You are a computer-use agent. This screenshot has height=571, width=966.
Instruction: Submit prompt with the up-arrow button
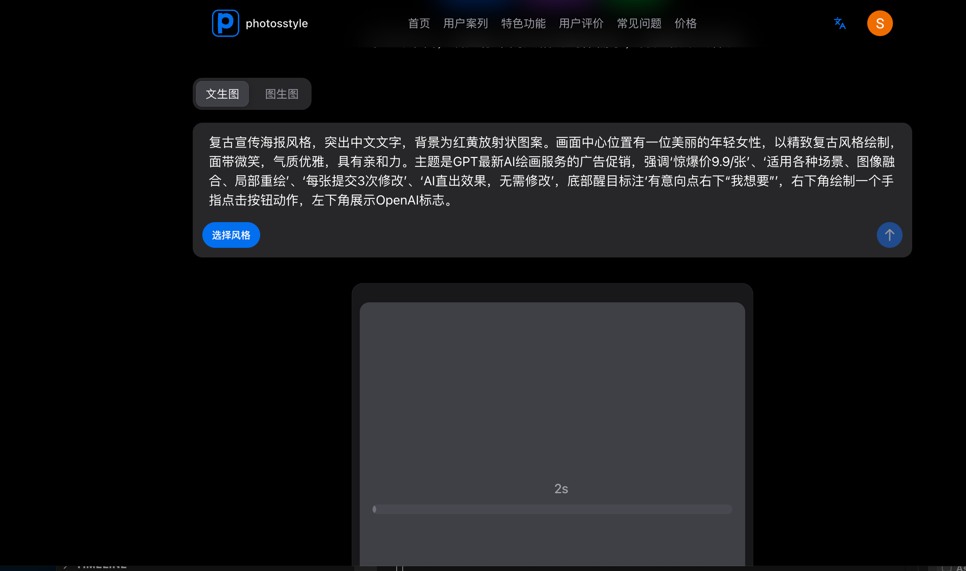[889, 235]
